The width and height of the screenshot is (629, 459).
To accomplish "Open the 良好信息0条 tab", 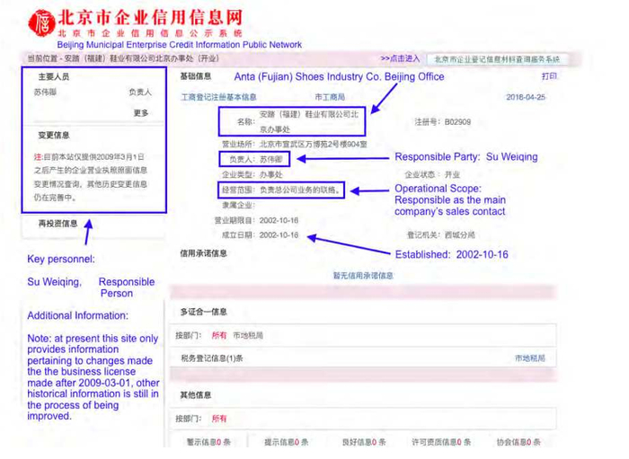I will [364, 442].
